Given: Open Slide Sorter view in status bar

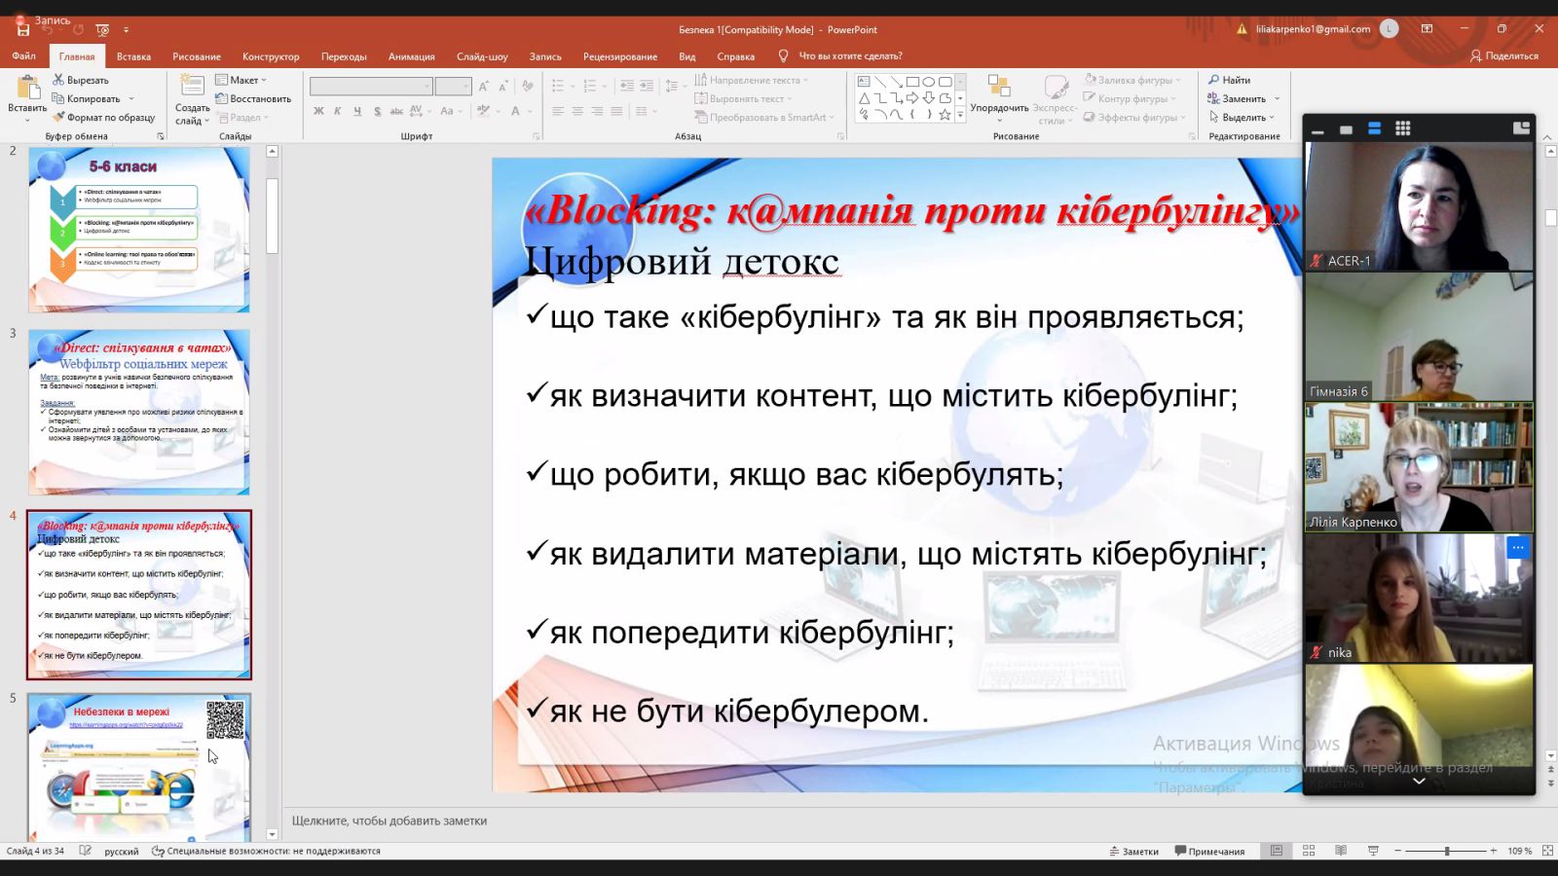Looking at the screenshot, I should click(1308, 851).
